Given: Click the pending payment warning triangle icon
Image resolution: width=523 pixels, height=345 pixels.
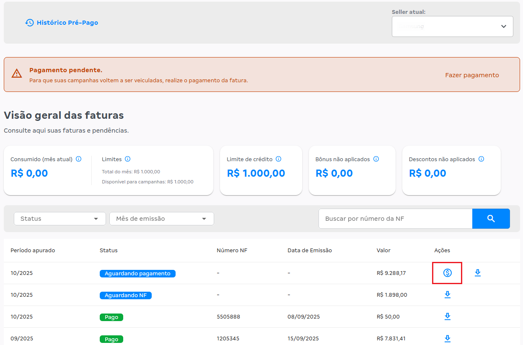Looking at the screenshot, I should pos(17,74).
